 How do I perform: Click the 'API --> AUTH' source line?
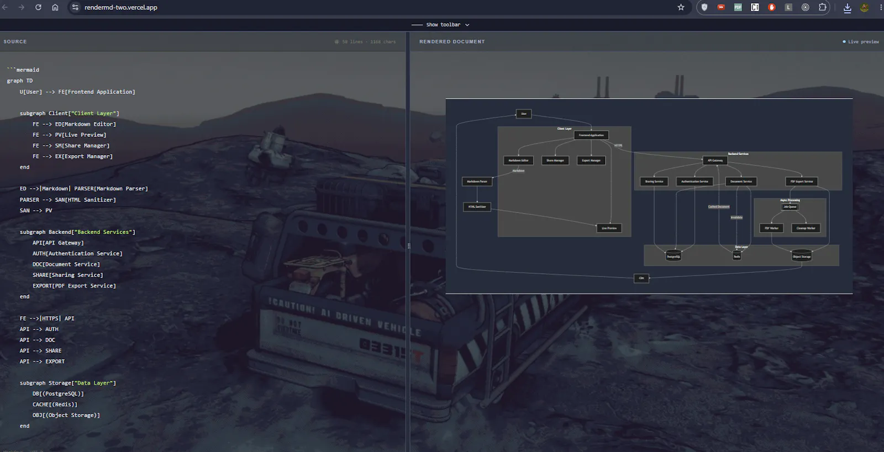click(39, 329)
